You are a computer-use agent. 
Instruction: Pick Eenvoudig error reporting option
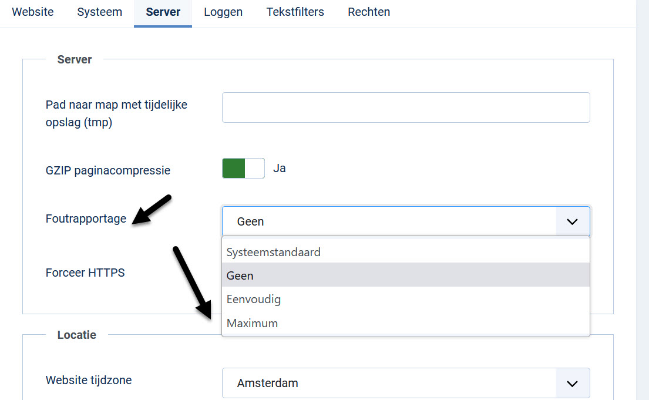pos(254,299)
